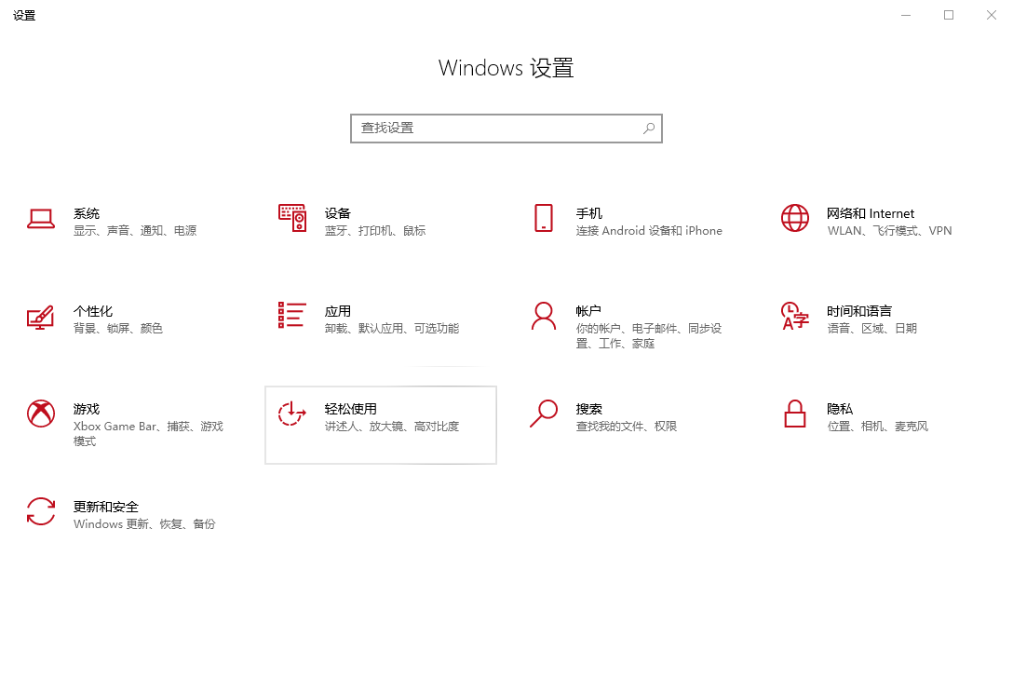
Task: Select the 搜索 heading
Action: [x=589, y=409]
